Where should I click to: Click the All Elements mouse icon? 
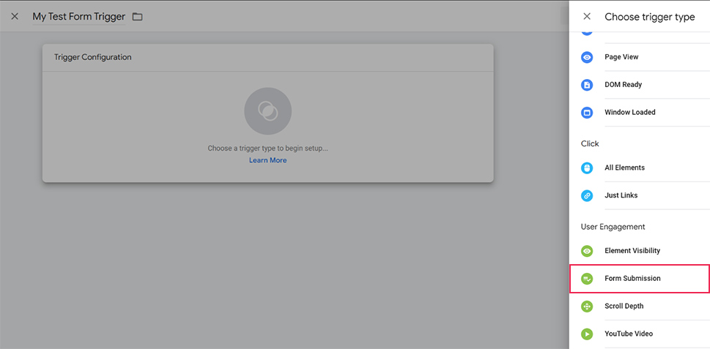587,168
